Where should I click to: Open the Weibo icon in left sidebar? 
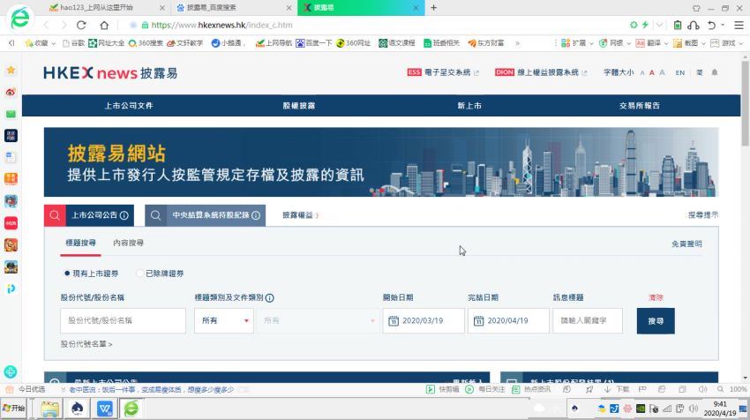(11, 92)
